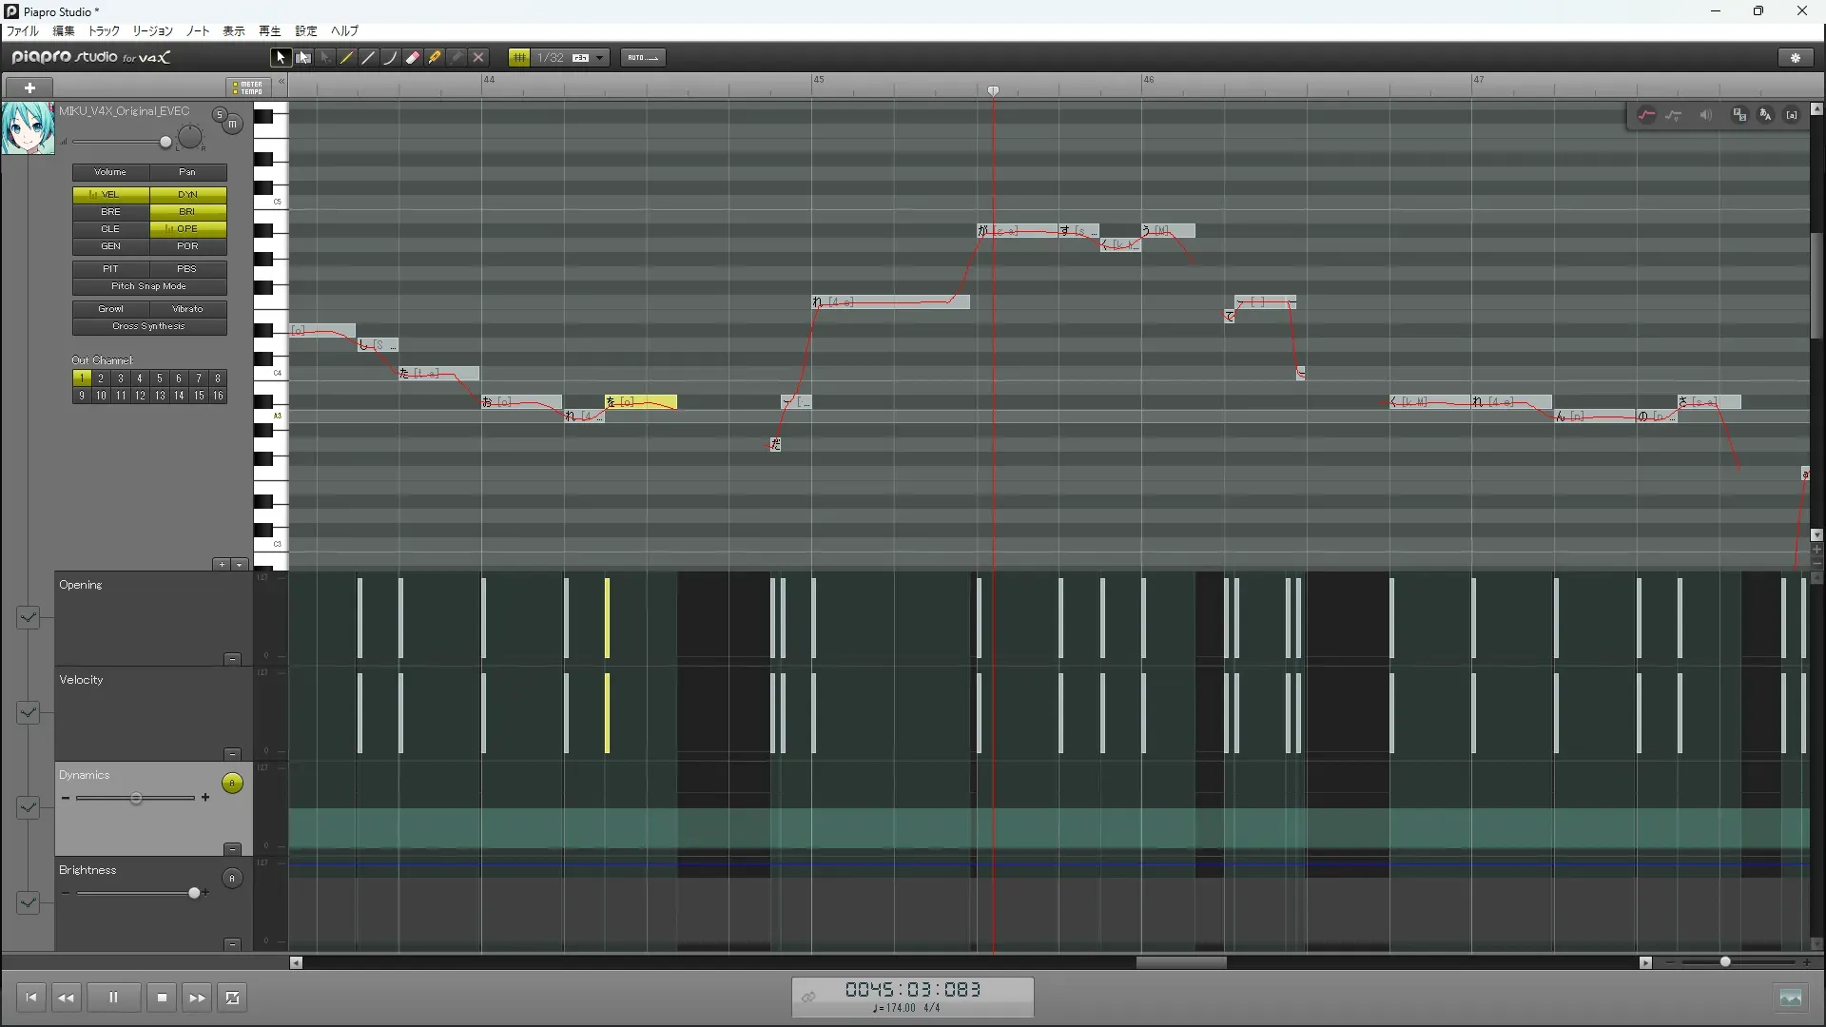Mute the MIKU track with m button
The image size is (1826, 1027).
point(232,125)
